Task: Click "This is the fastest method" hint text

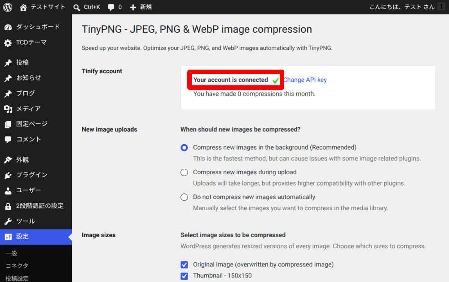Action: [307, 159]
